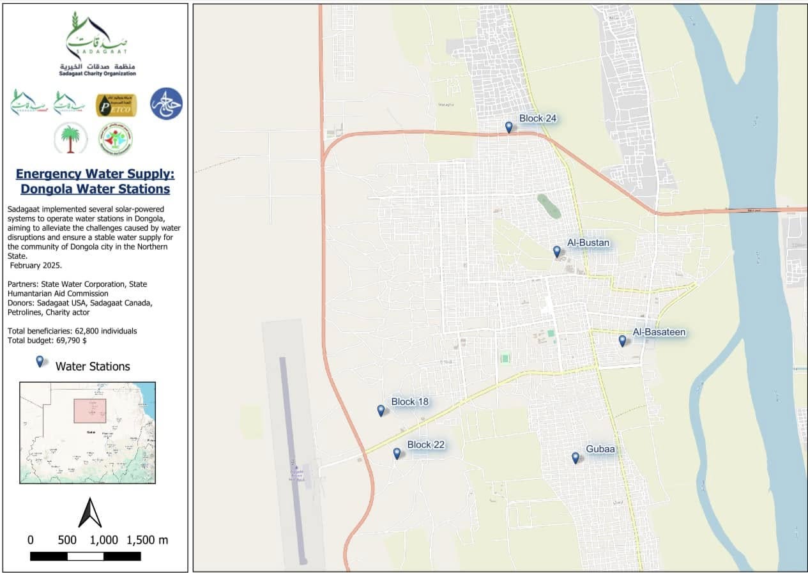
Task: Click the palm tree emblem logo
Action: (70, 138)
